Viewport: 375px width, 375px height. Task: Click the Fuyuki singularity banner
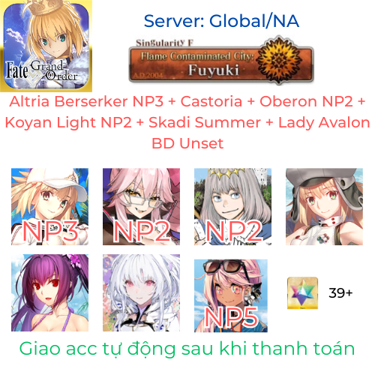(x=221, y=61)
